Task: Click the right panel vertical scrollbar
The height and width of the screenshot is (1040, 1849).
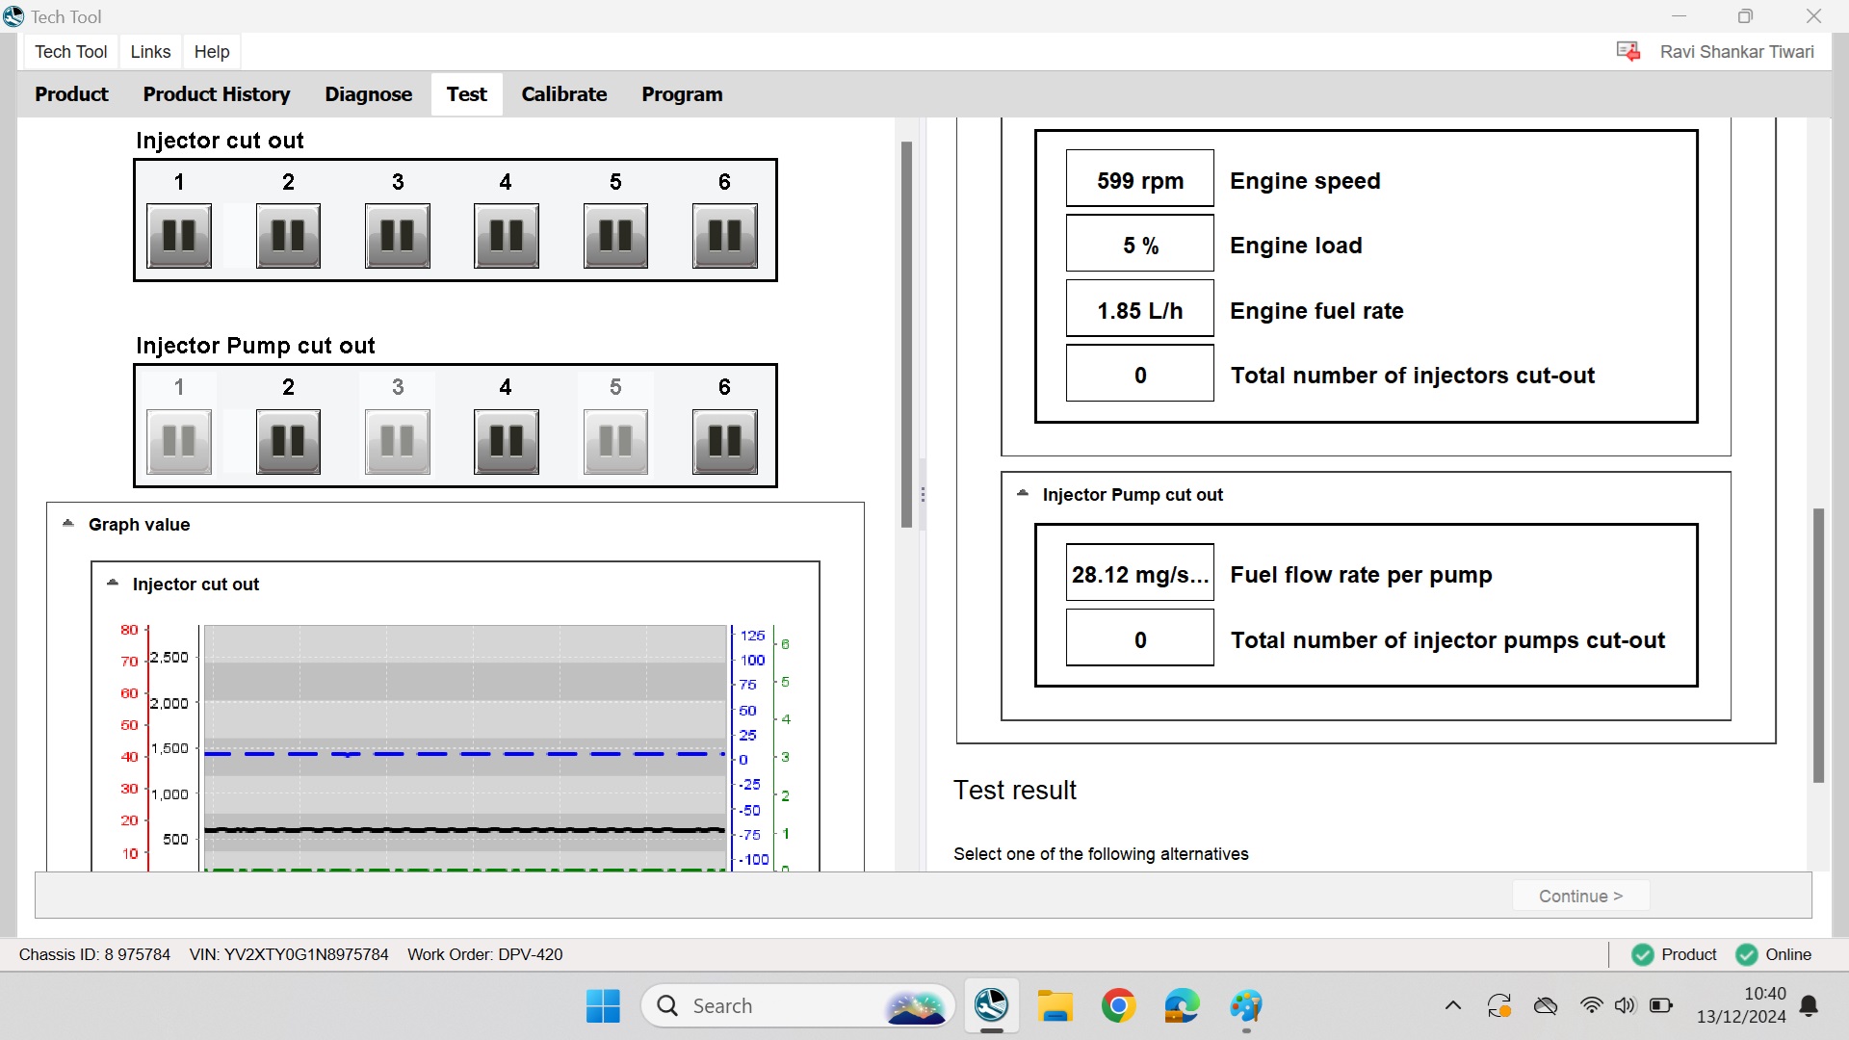Action: [1818, 645]
